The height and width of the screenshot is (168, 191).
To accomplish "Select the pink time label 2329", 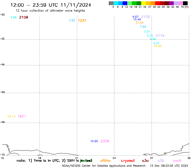I will (105, 141).
